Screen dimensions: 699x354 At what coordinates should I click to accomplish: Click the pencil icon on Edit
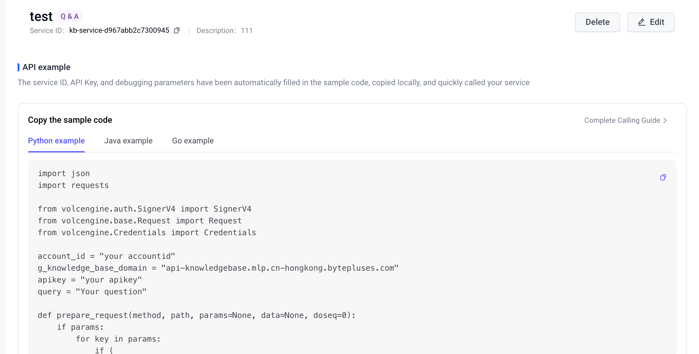click(x=641, y=22)
